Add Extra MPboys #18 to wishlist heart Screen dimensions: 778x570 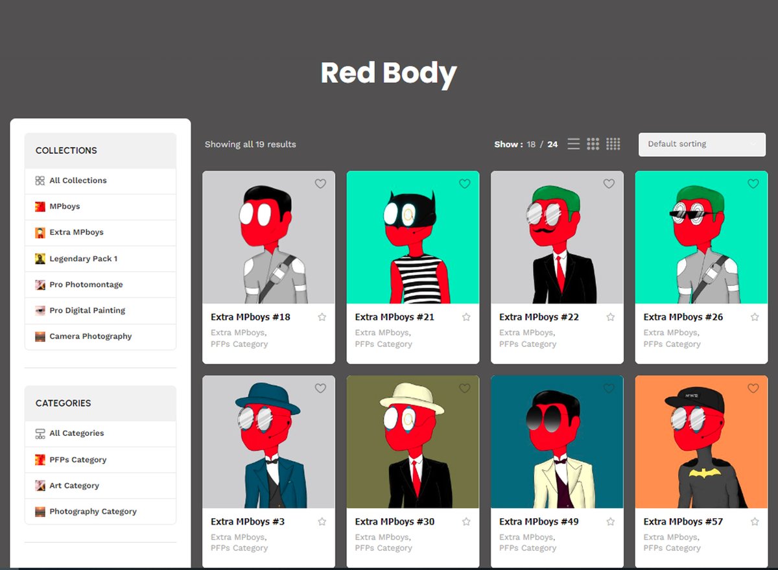320,184
